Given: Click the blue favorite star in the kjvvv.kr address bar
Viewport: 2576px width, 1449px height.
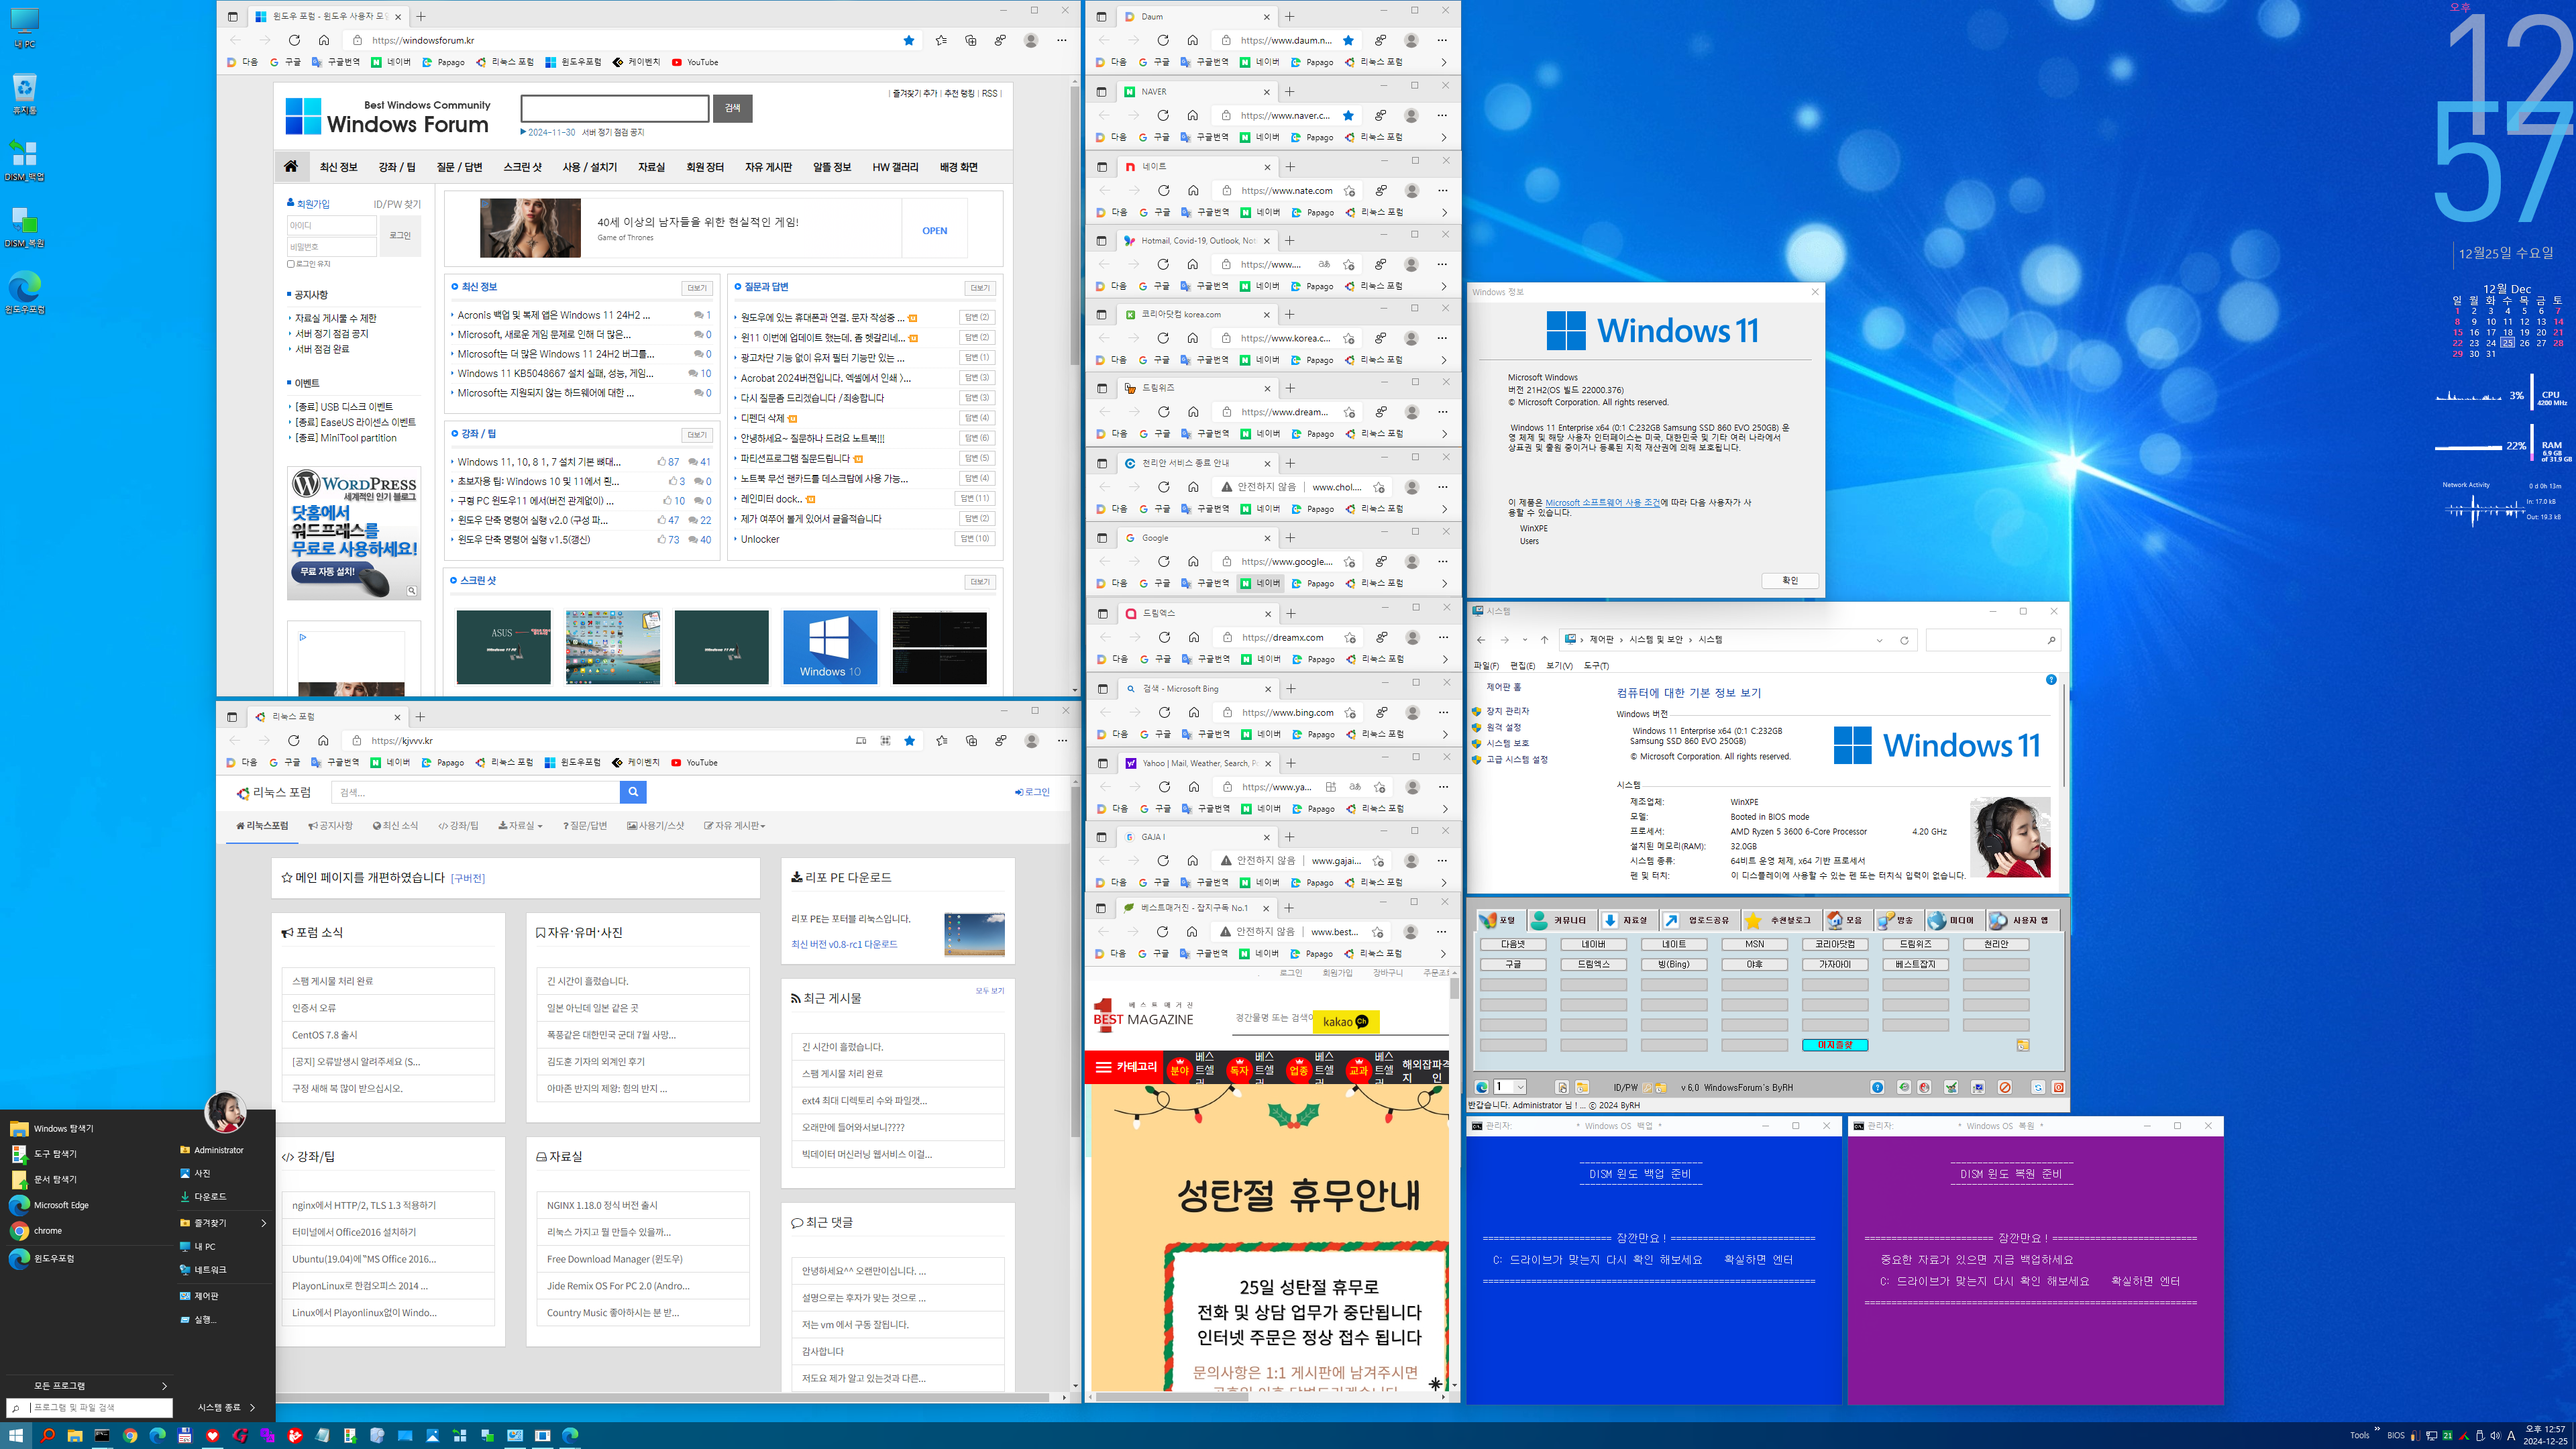Looking at the screenshot, I should pos(909,741).
